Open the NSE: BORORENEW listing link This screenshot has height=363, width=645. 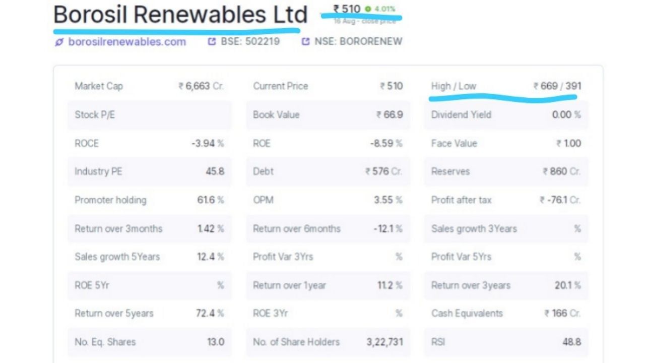[358, 42]
